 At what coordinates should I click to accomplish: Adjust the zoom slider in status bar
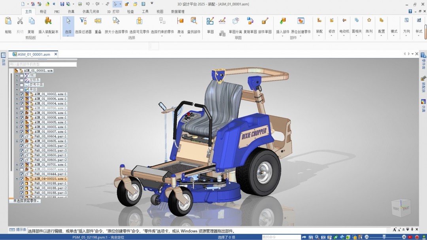point(384,237)
